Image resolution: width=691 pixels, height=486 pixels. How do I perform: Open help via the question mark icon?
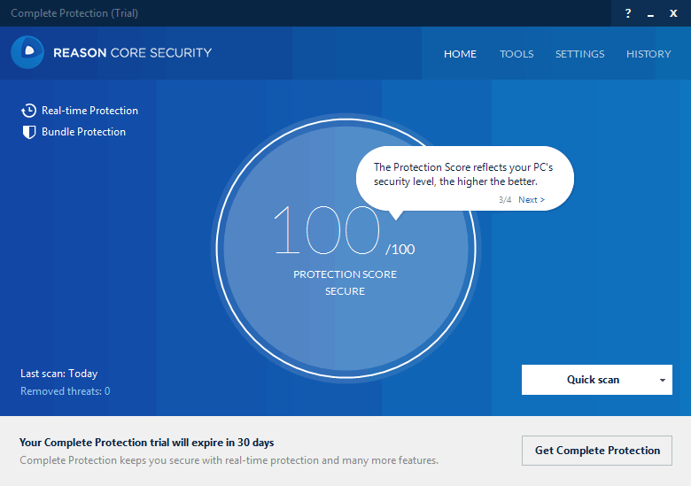point(628,13)
